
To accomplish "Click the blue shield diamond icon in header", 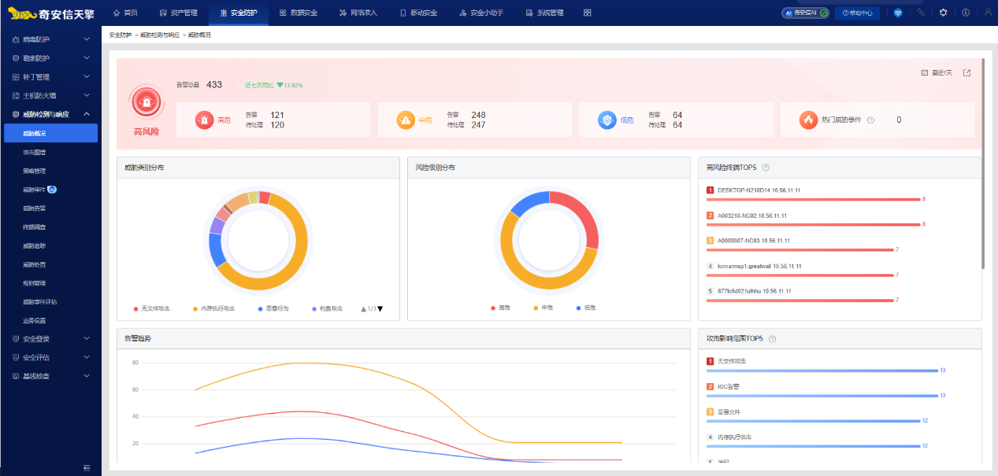I will [x=898, y=13].
